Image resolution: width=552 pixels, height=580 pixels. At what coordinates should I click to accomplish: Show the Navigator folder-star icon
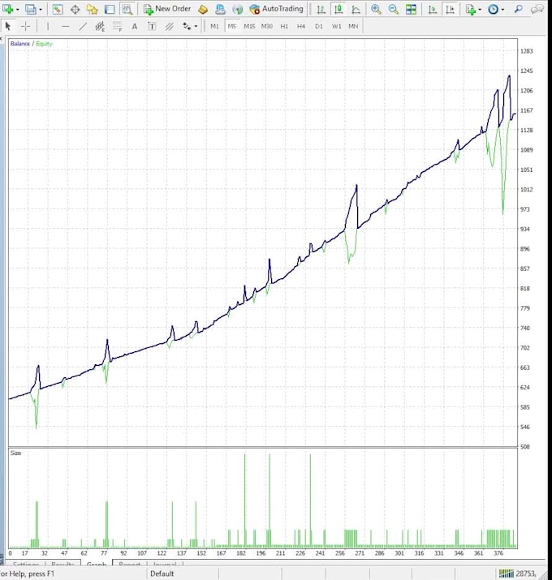92,9
